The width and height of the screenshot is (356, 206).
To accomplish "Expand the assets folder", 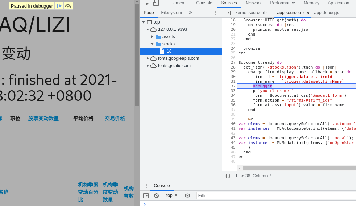I will tap(152, 37).
